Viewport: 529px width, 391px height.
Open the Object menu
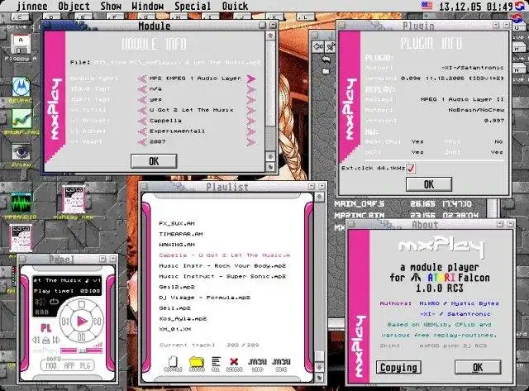74,6
